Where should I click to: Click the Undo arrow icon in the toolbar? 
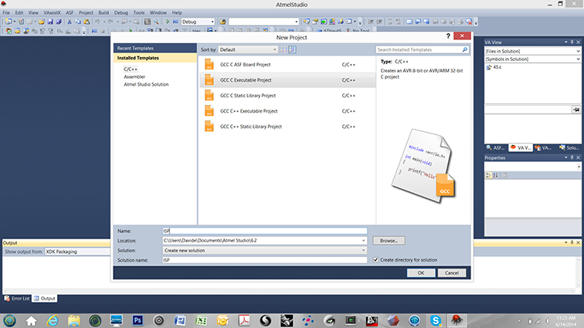pos(97,22)
